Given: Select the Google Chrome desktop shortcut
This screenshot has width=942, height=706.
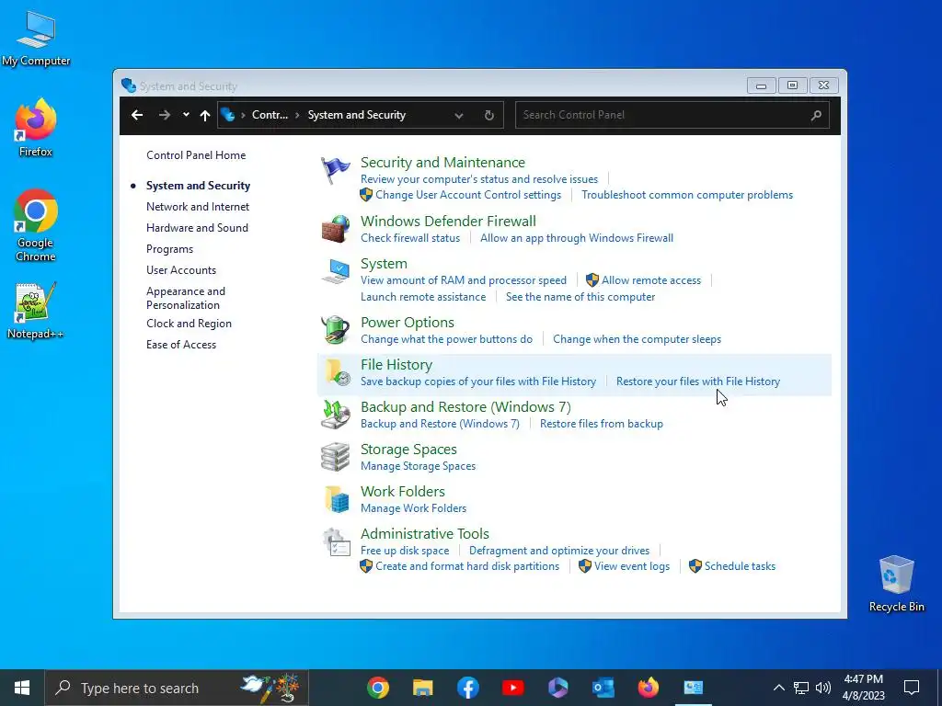Looking at the screenshot, I should coord(36,226).
